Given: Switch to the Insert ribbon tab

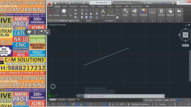Looking at the screenshot, I should 65,6.
